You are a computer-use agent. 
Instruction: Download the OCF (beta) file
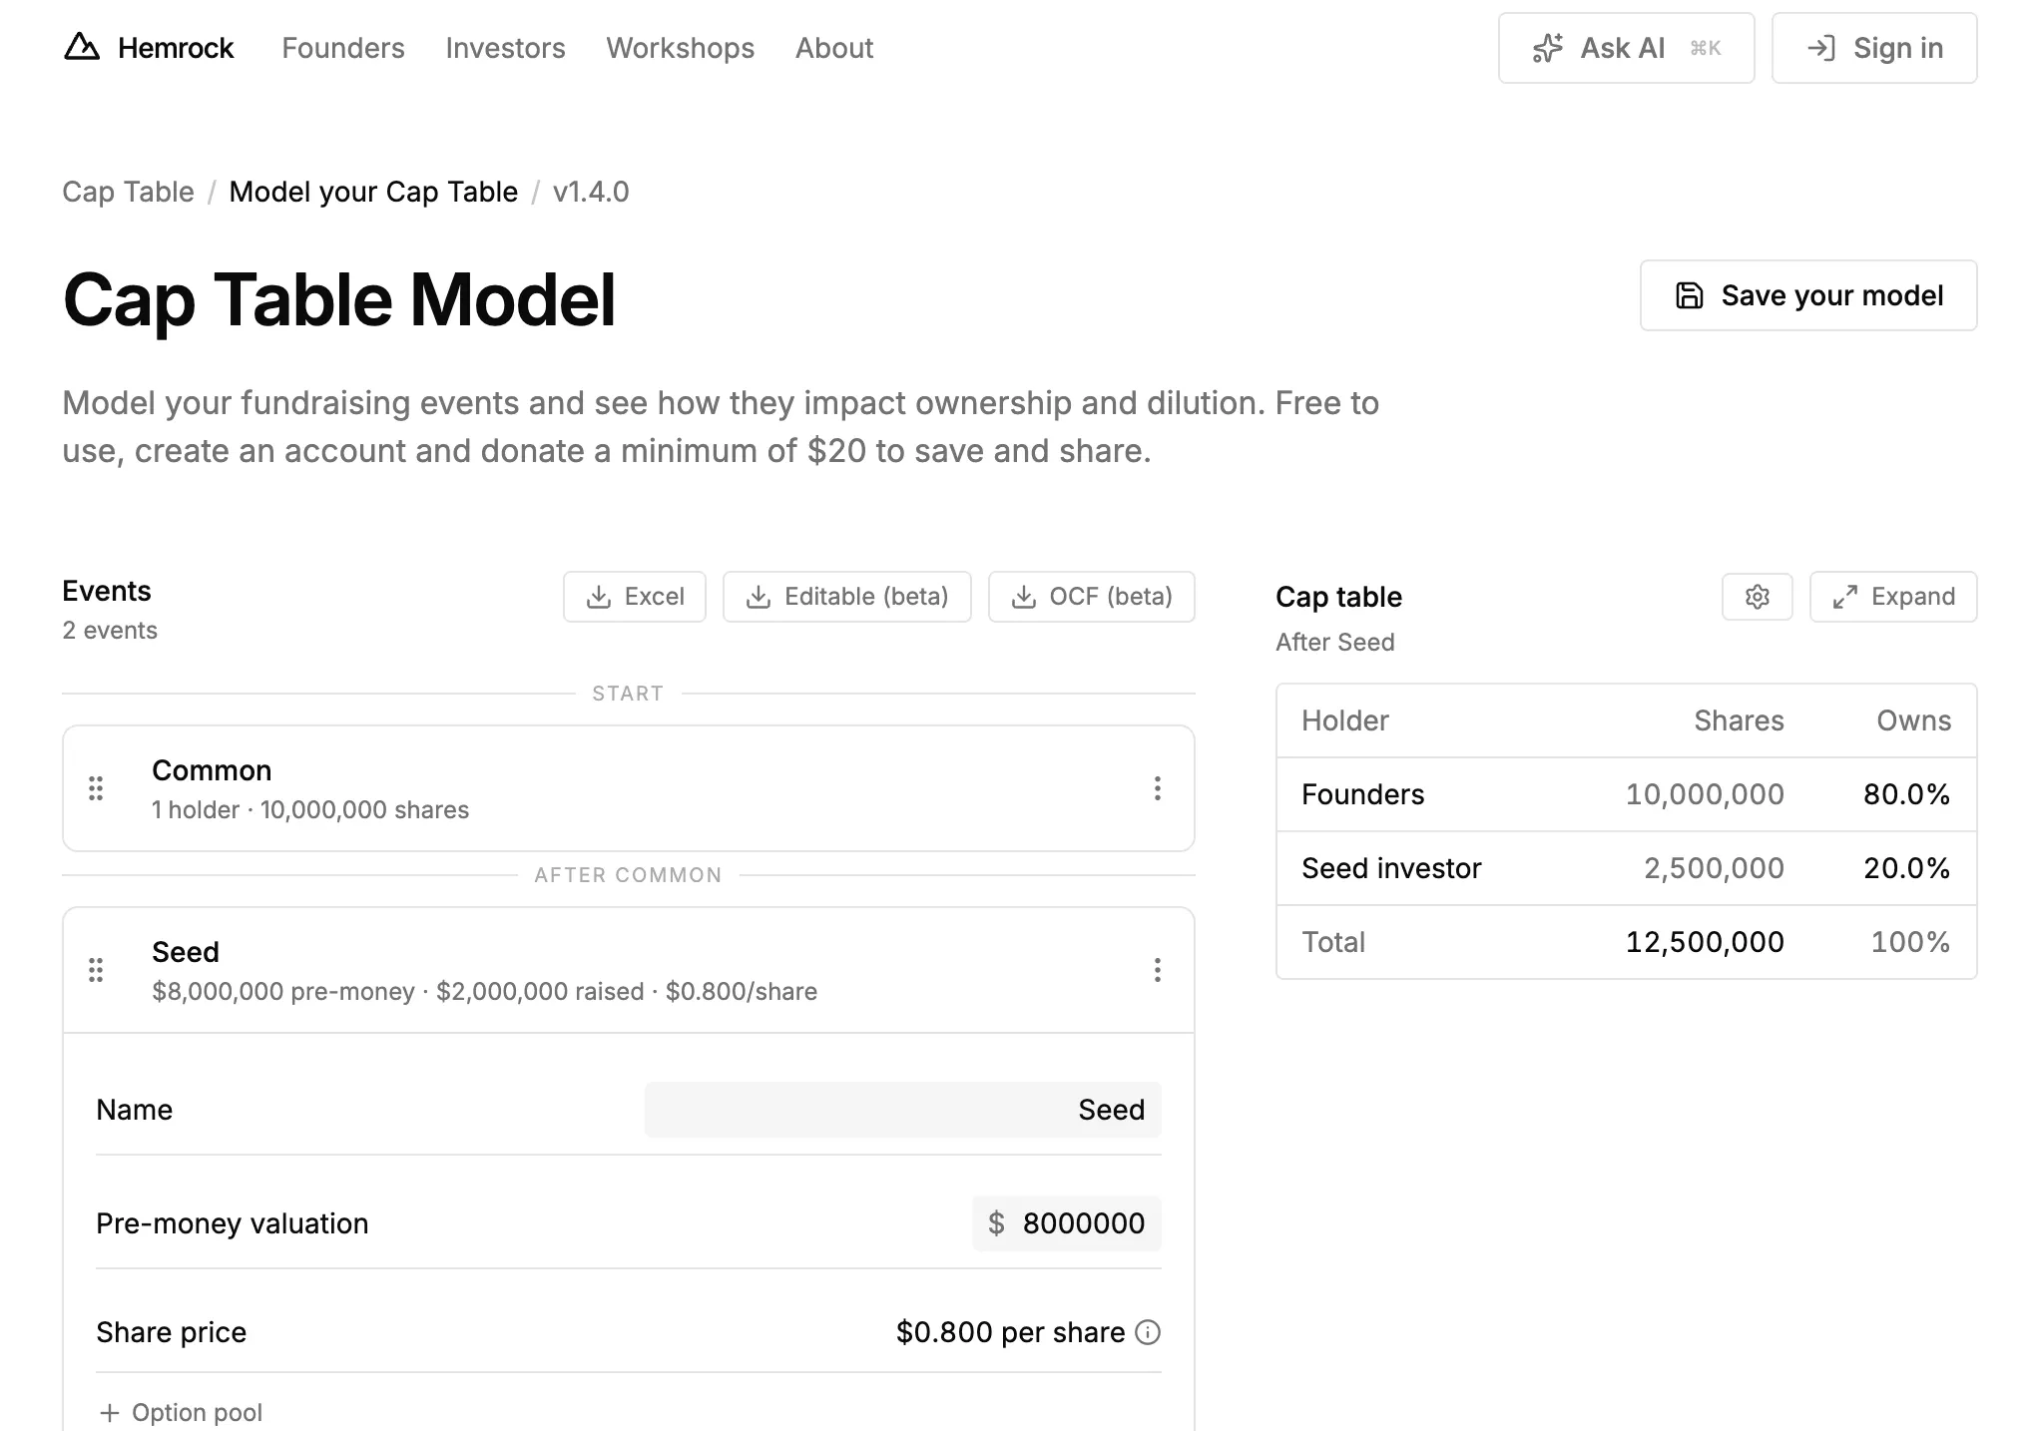[x=1092, y=597]
